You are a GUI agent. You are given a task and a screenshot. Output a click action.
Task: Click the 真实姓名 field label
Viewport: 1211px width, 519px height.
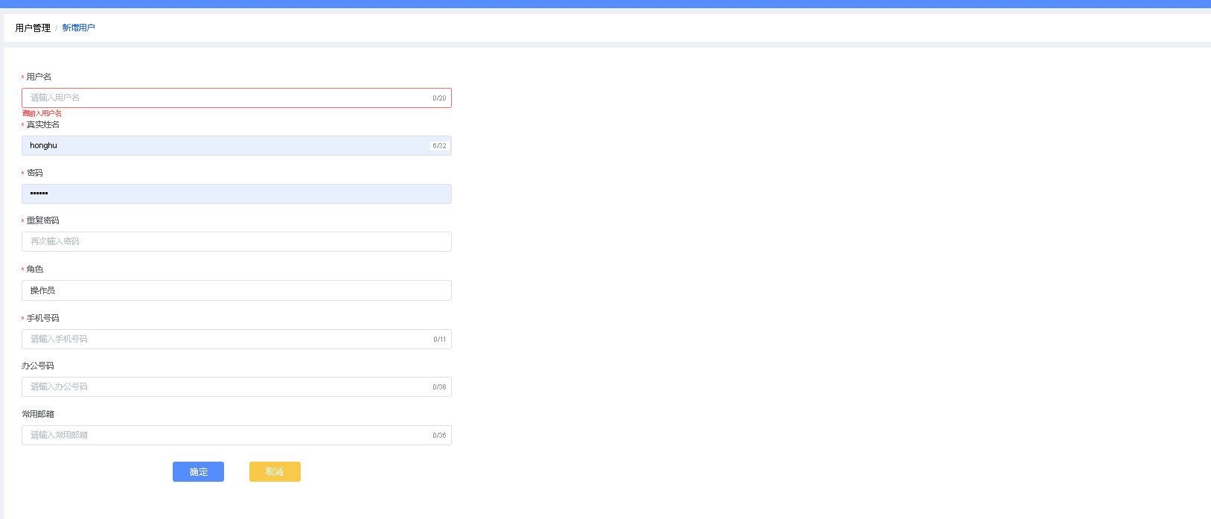point(43,124)
